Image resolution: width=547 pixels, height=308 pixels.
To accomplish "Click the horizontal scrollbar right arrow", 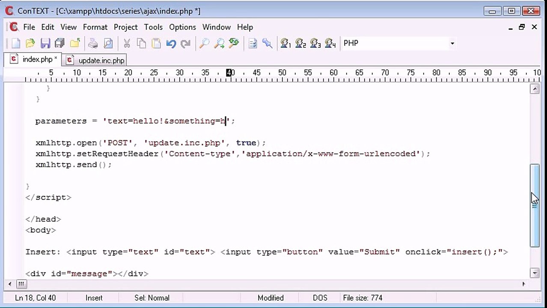I will [523, 284].
